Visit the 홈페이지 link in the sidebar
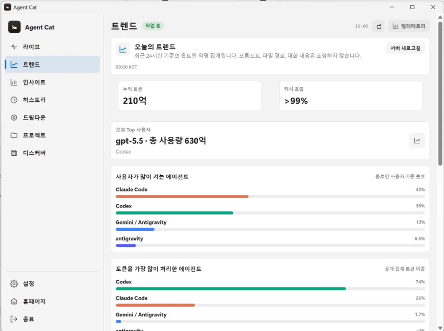Image resolution: width=444 pixels, height=331 pixels. click(x=52, y=301)
